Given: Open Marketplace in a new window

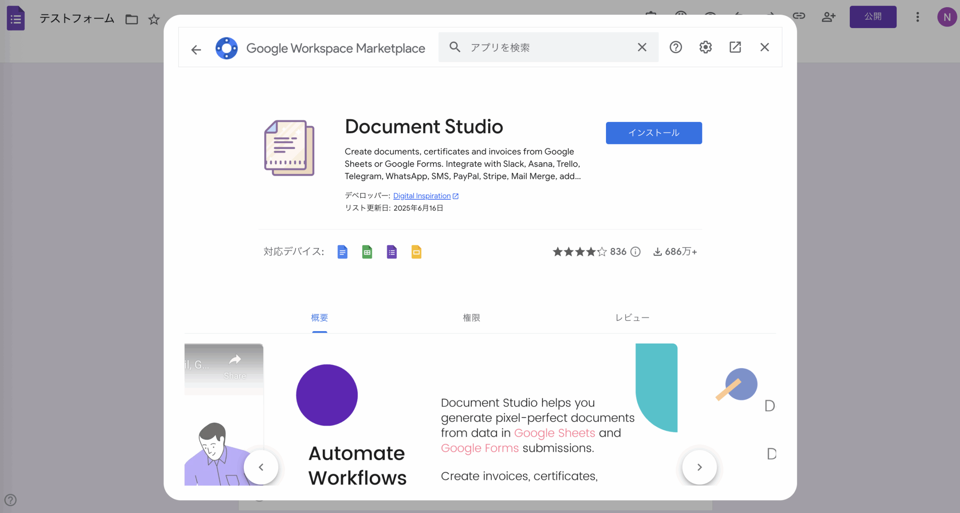Looking at the screenshot, I should 735,47.
